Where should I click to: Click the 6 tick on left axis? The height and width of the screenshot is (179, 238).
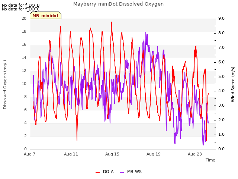click(25, 110)
